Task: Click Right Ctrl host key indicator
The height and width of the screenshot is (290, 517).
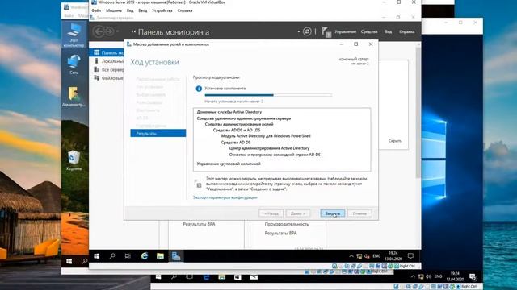Action: click(x=407, y=266)
